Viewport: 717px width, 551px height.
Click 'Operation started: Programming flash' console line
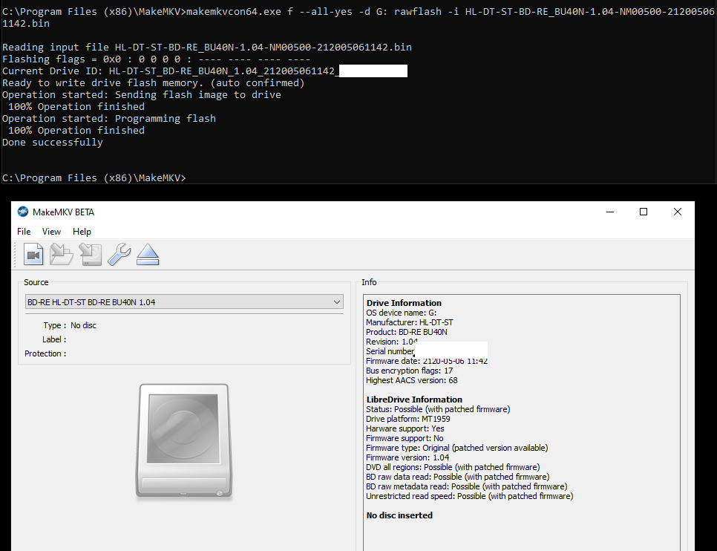point(109,119)
